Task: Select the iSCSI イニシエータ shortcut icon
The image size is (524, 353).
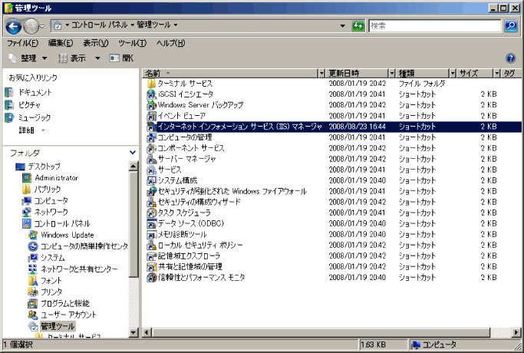Action: (x=151, y=94)
